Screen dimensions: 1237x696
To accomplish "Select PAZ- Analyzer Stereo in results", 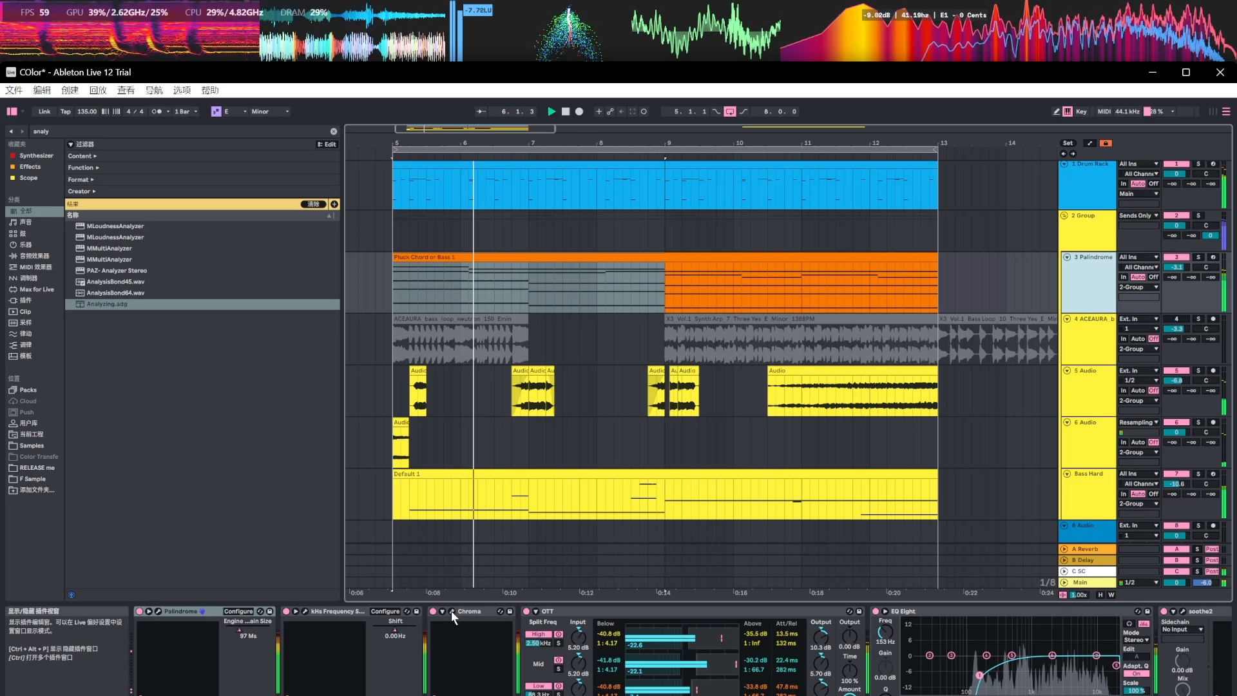I will click(x=117, y=271).
